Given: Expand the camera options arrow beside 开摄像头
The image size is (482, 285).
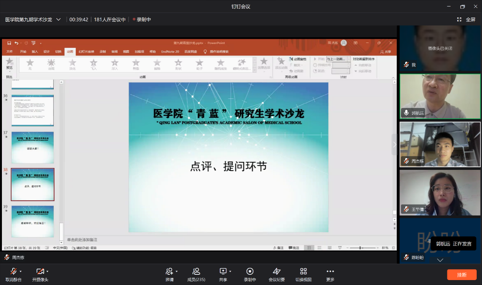Looking at the screenshot, I should pyautogui.click(x=48, y=271).
